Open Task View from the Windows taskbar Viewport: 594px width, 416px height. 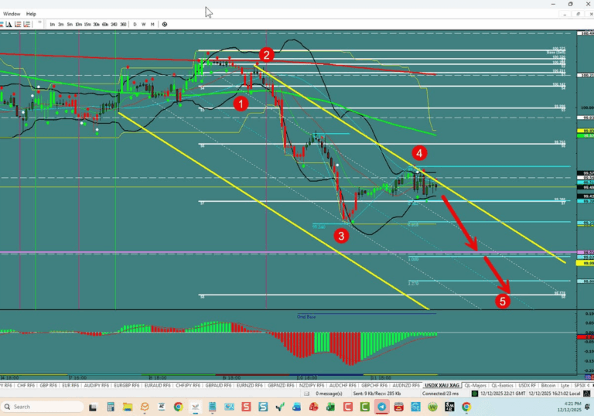(x=93, y=407)
